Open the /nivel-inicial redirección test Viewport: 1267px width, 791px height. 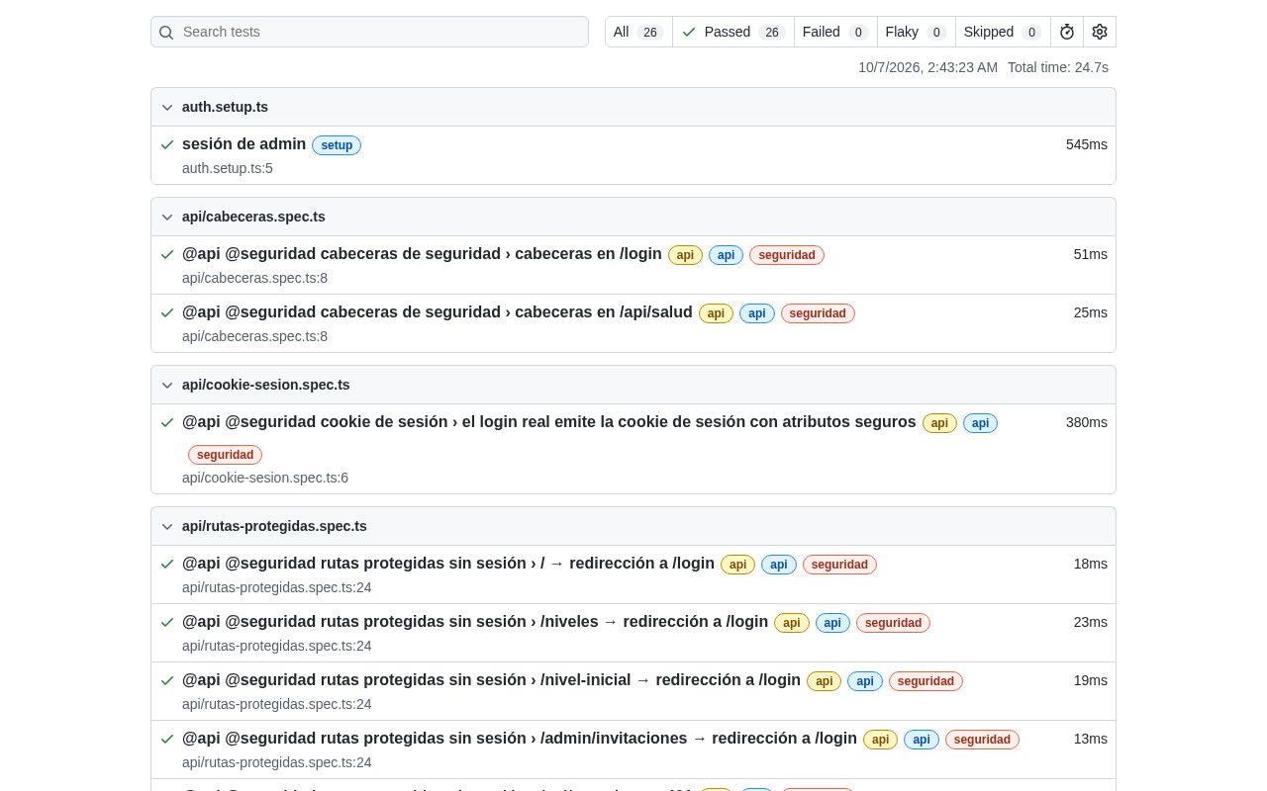tap(491, 680)
